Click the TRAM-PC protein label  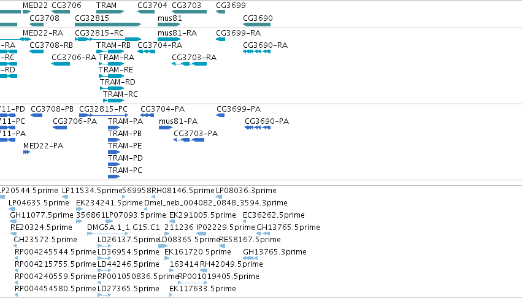pos(125,170)
